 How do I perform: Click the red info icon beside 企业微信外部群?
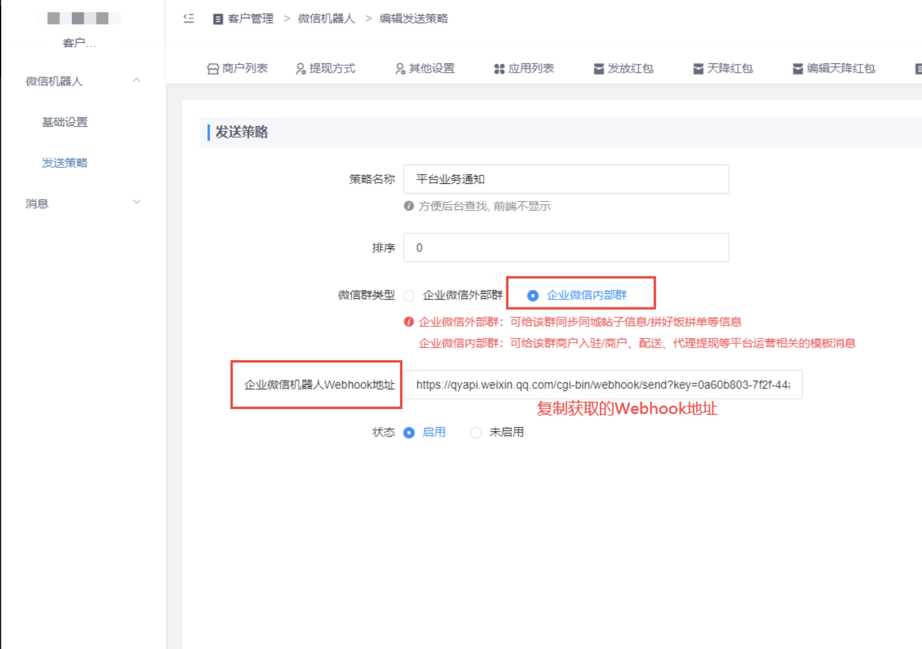pyautogui.click(x=409, y=321)
